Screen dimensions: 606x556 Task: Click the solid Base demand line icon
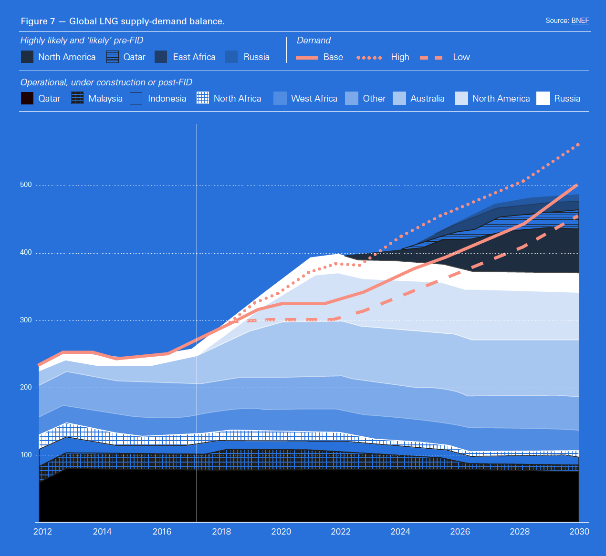click(307, 58)
